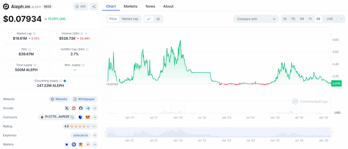Click orange sun wallet icon in Wallets row
The image size is (348, 149).
(x=88, y=144)
